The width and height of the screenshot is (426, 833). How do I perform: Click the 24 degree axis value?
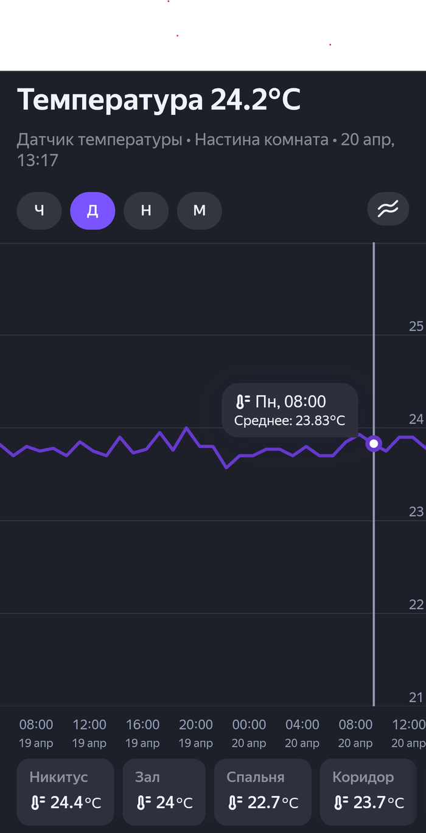[x=416, y=419]
